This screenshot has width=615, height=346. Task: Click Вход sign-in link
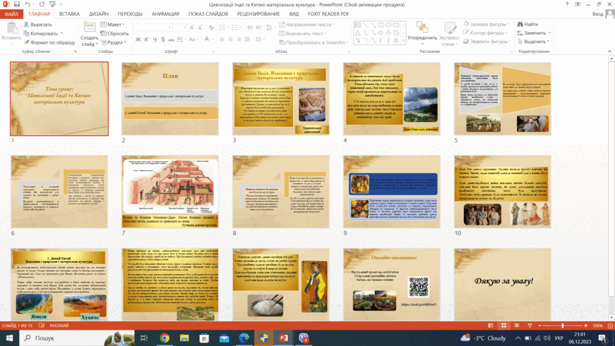point(597,14)
